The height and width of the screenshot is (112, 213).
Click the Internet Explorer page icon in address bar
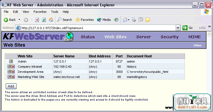tap(18, 28)
